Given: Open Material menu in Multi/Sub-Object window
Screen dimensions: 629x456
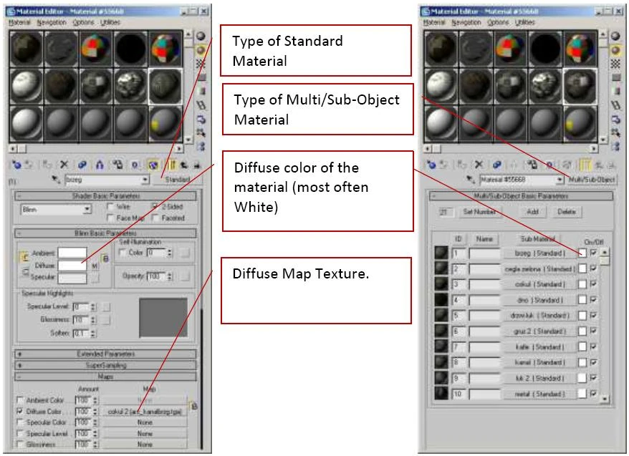Looking at the screenshot, I should [434, 22].
